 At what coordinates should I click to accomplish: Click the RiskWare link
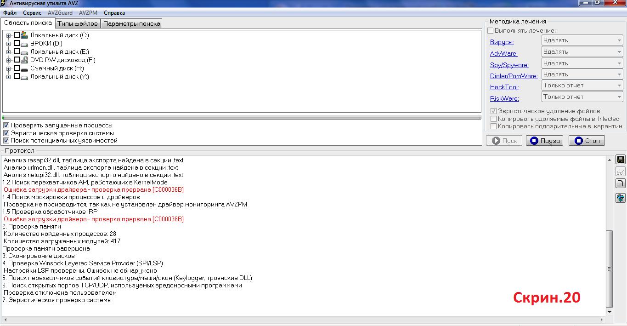click(504, 99)
